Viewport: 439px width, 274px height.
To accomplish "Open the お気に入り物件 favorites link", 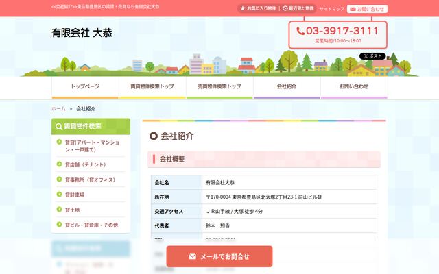I will [258, 8].
